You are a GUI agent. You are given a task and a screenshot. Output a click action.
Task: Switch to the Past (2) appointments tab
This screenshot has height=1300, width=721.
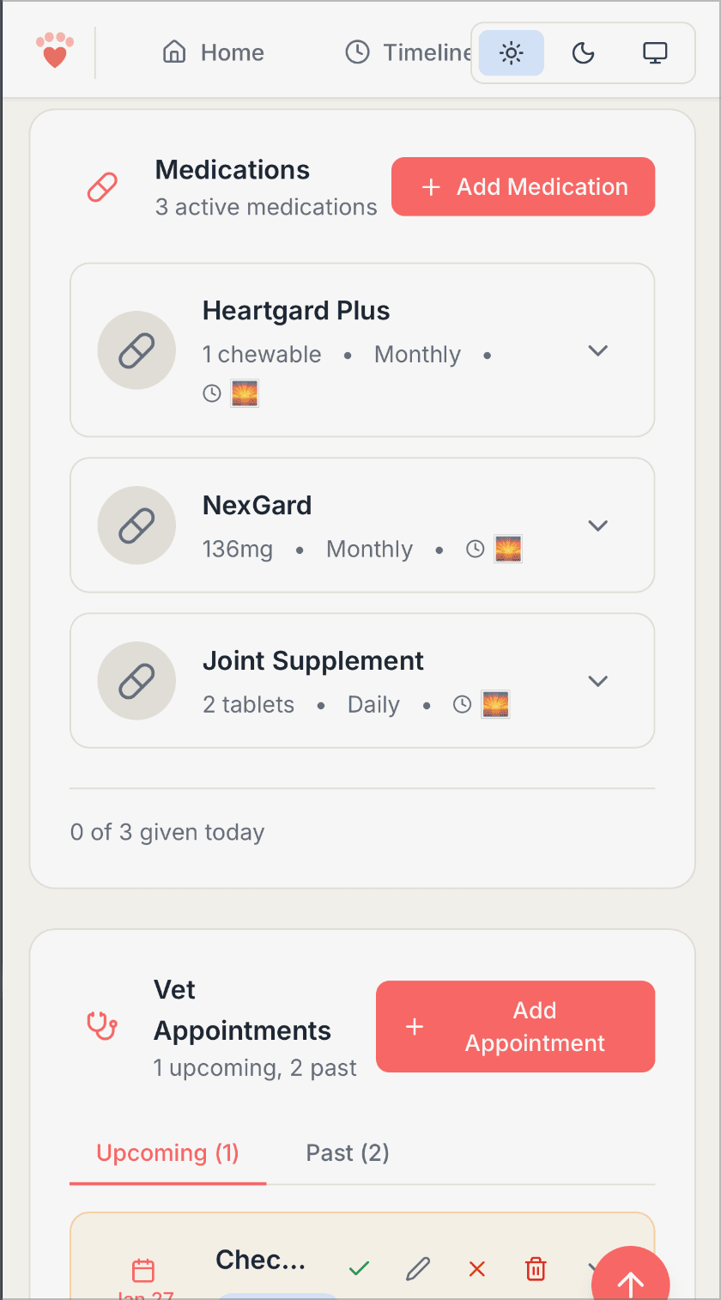348,1152
